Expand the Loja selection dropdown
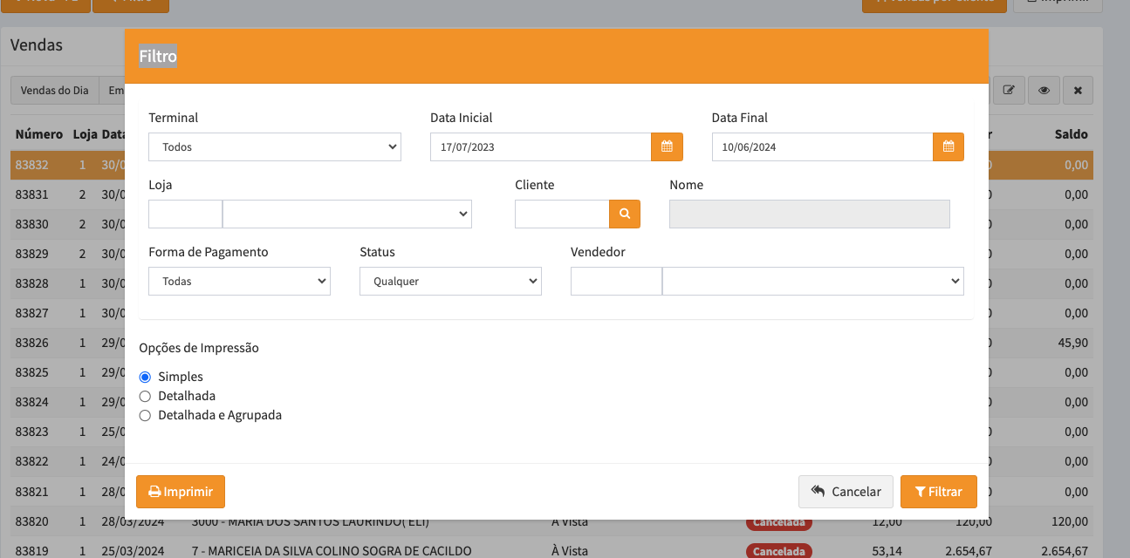Screen dimensions: 1130x558 (x=347, y=214)
